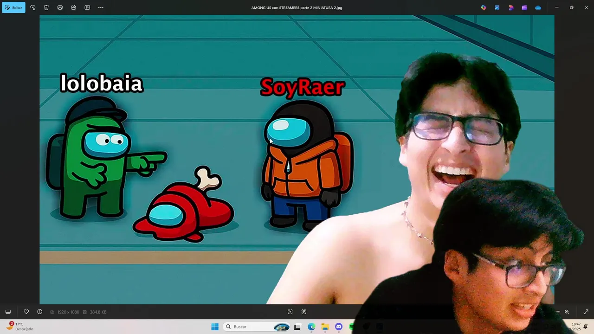Image resolution: width=594 pixels, height=334 pixels.
Task: Show file info with the info icon
Action: click(x=39, y=312)
